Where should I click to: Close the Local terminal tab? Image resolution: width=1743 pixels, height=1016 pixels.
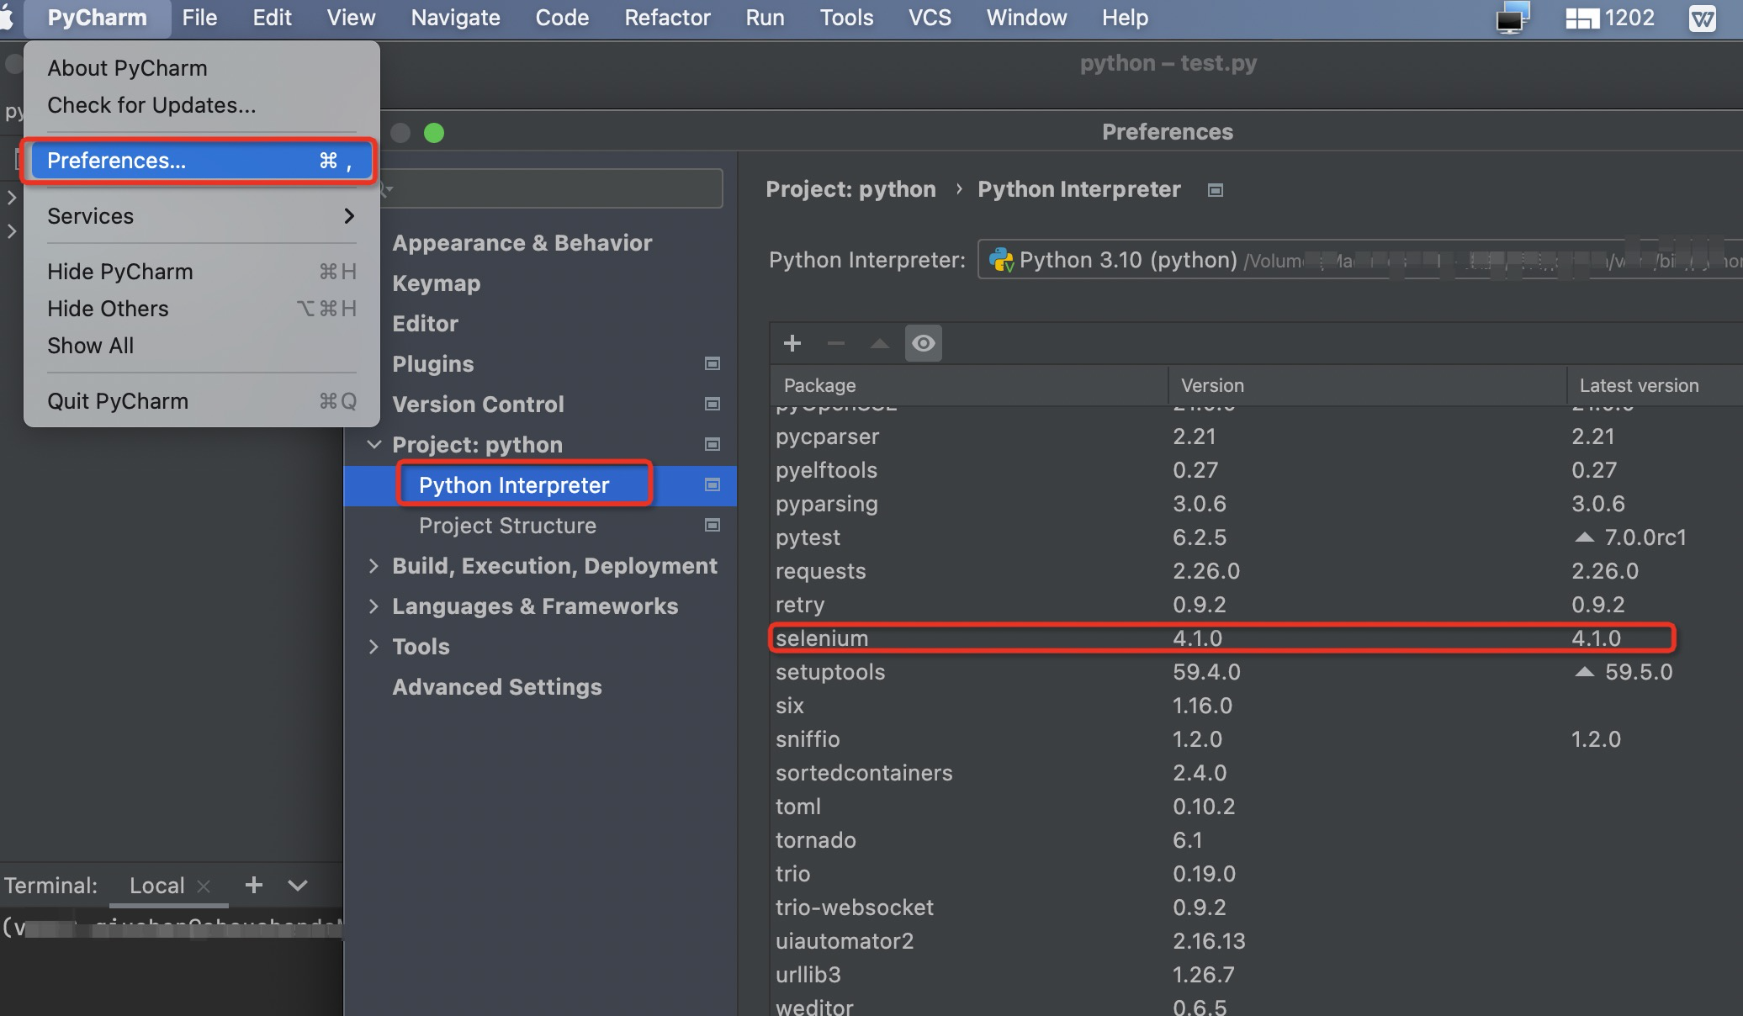tap(204, 886)
